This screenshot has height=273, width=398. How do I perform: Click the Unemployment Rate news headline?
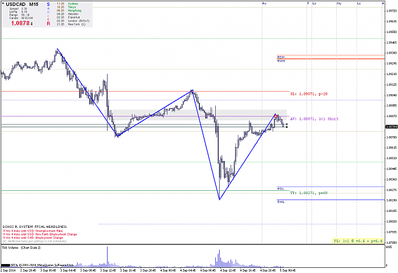pos(32,231)
